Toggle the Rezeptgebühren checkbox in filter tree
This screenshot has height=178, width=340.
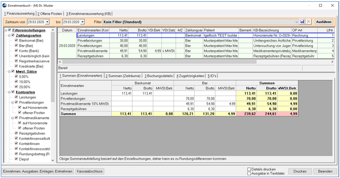click(16, 133)
